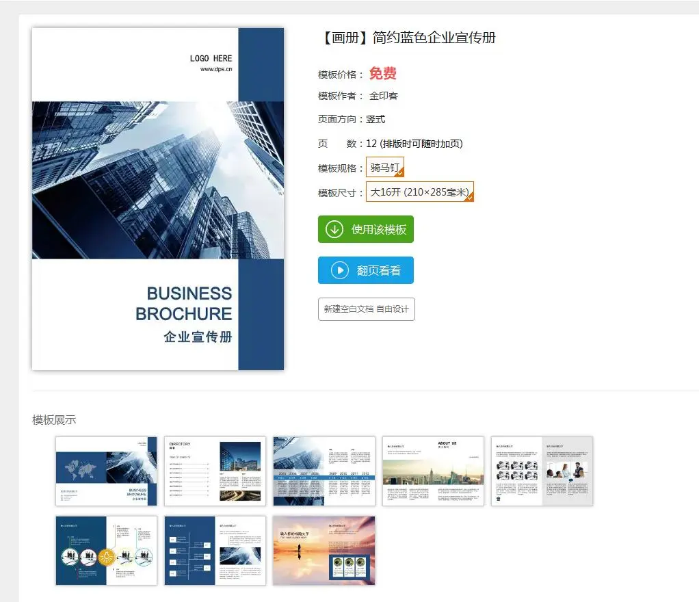Open the lightbulb circles infographic thumbnail
Image resolution: width=699 pixels, height=602 pixels.
106,550
